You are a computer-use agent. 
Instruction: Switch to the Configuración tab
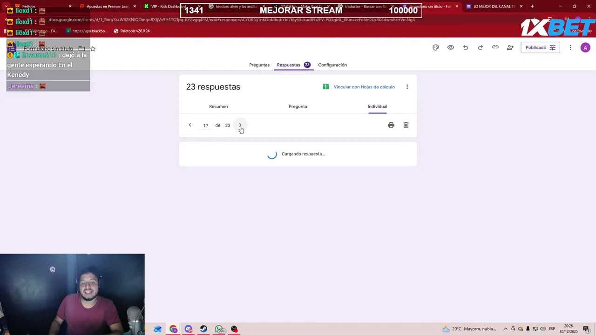point(332,65)
